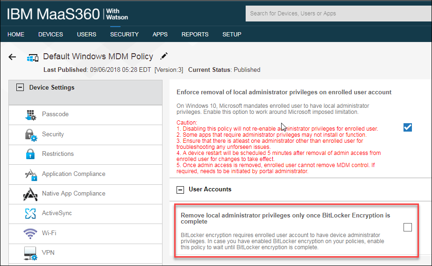Image resolution: width=432 pixels, height=266 pixels.
Task: Click the Wi-Fi signal icon
Action: (30, 233)
